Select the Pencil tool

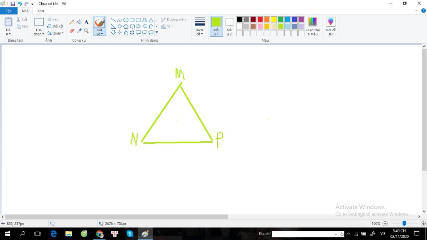(72, 22)
